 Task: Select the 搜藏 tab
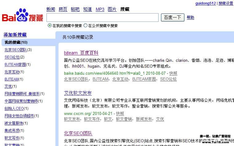pyautogui.click(x=125, y=9)
